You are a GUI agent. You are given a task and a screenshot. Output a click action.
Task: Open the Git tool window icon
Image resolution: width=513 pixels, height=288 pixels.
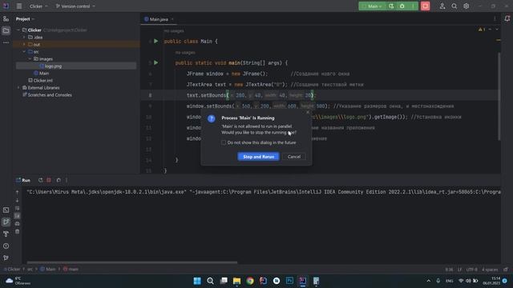click(x=6, y=258)
